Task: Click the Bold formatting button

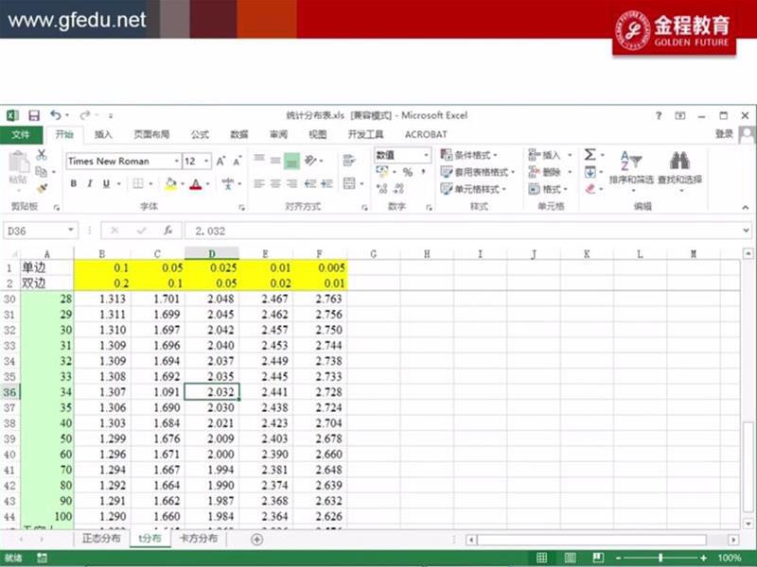Action: (74, 184)
